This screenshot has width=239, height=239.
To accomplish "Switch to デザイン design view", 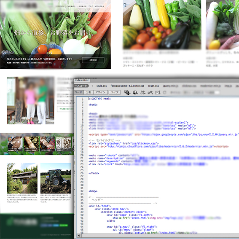I will [x=100, y=92].
